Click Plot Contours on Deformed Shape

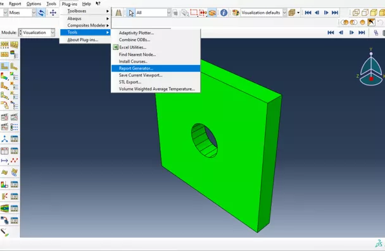click(x=4, y=77)
